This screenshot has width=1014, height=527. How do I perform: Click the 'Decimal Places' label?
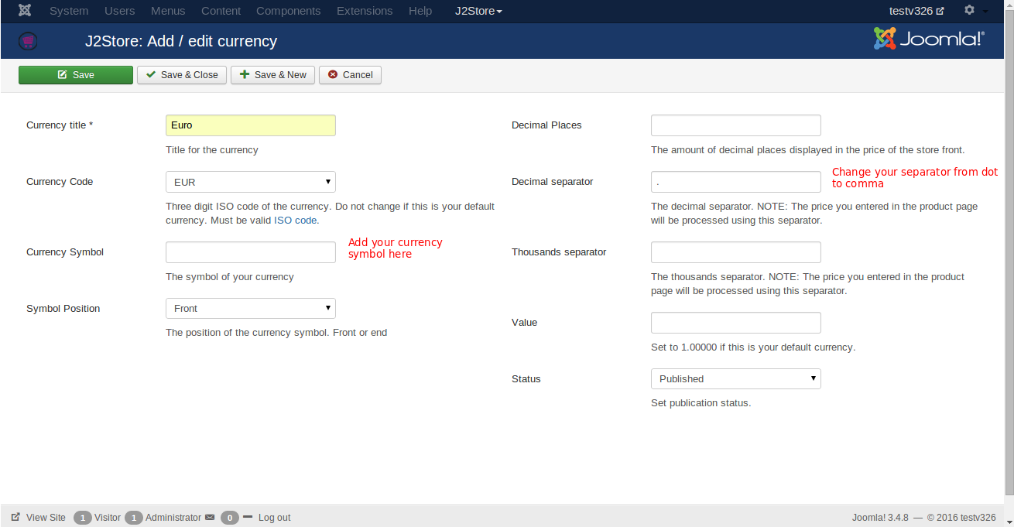pyautogui.click(x=546, y=125)
